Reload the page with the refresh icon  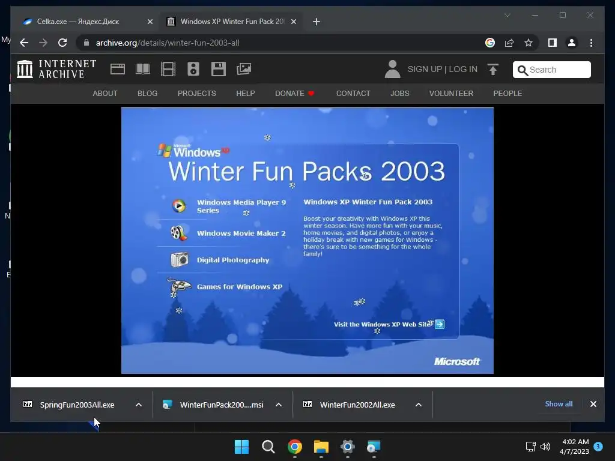pos(62,43)
